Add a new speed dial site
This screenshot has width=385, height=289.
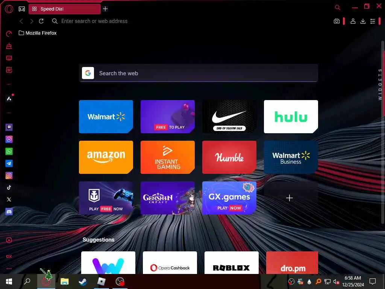click(290, 198)
